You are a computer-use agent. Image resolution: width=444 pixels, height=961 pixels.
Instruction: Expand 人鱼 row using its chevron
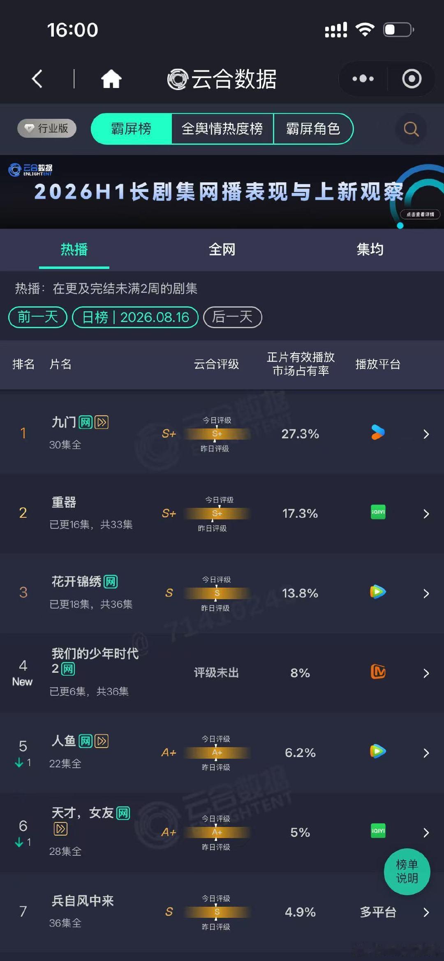tap(426, 753)
